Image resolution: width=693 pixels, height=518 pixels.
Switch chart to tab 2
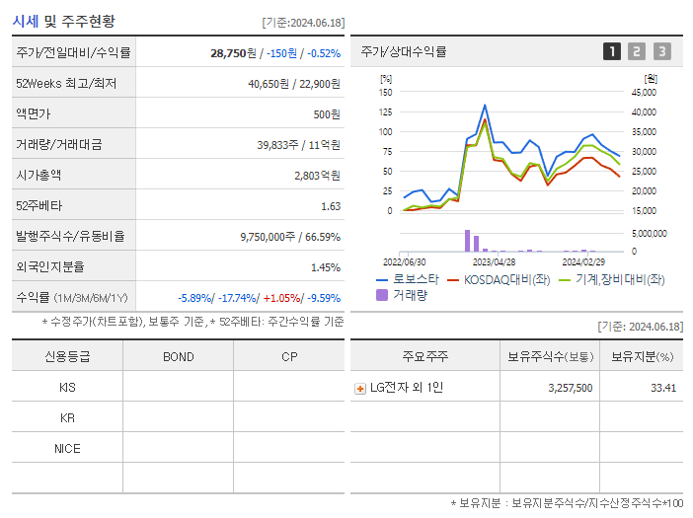tap(637, 51)
